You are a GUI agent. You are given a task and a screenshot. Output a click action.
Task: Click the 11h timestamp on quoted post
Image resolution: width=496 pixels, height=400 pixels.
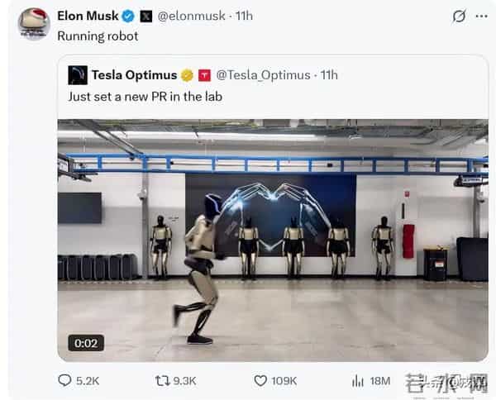point(329,75)
